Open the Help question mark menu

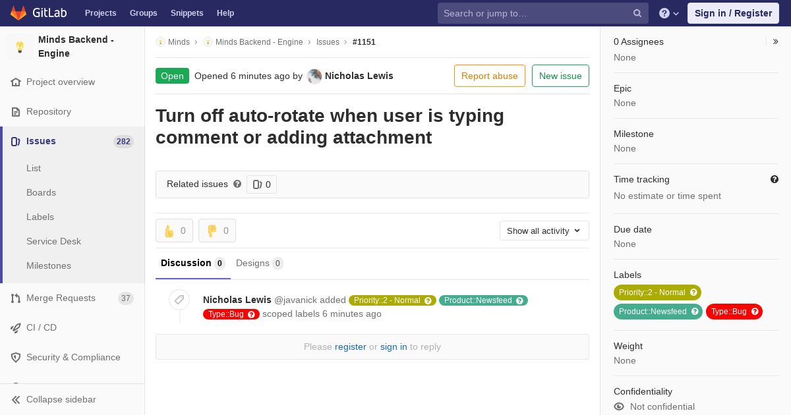669,13
